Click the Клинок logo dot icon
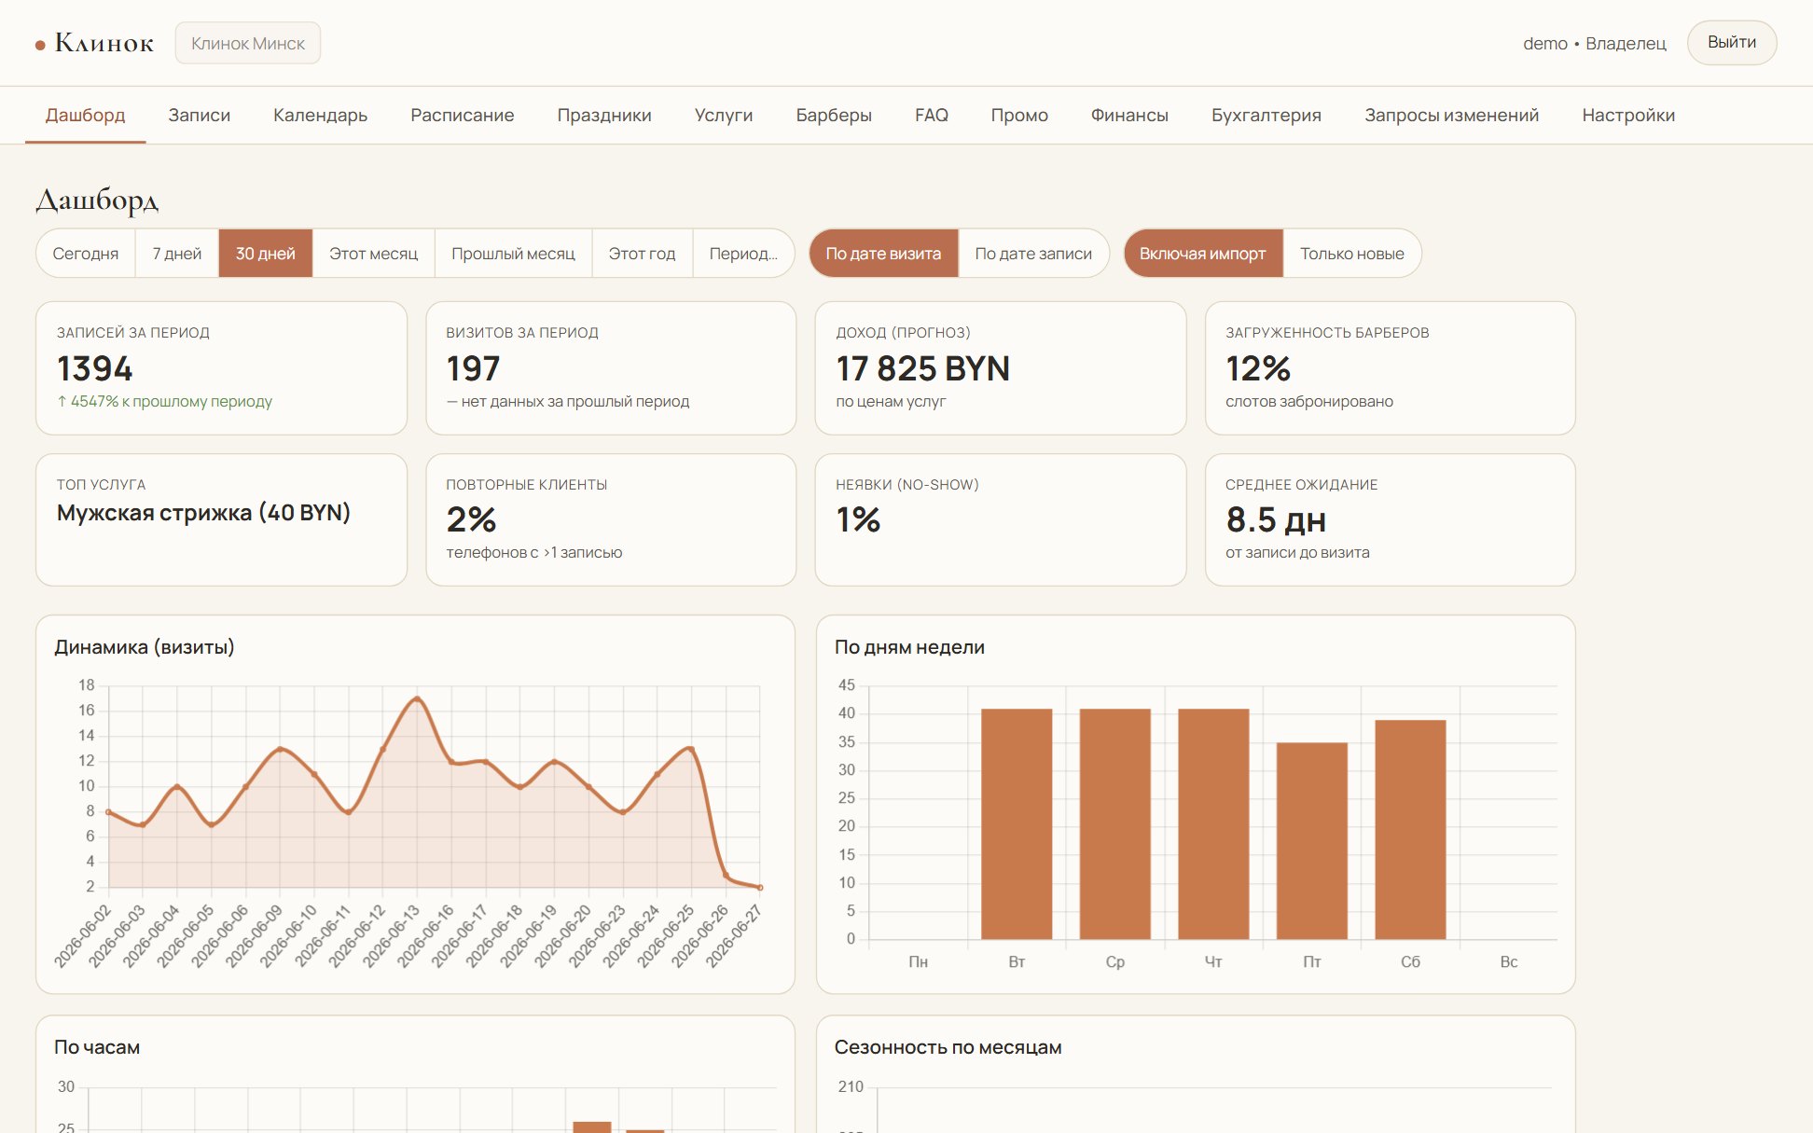 coord(40,45)
